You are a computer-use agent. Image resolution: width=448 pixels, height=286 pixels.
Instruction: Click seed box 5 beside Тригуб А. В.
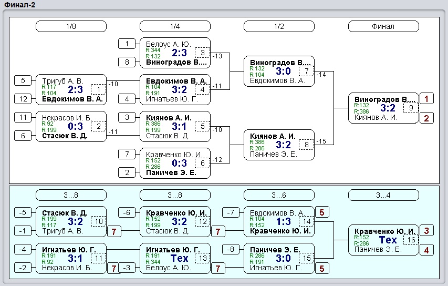coord(23,80)
